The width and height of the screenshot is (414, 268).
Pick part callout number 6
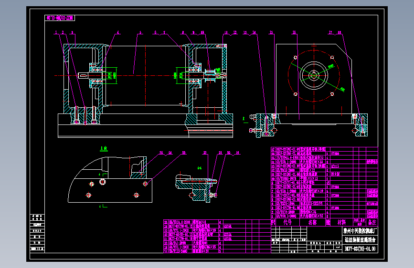tap(155, 32)
